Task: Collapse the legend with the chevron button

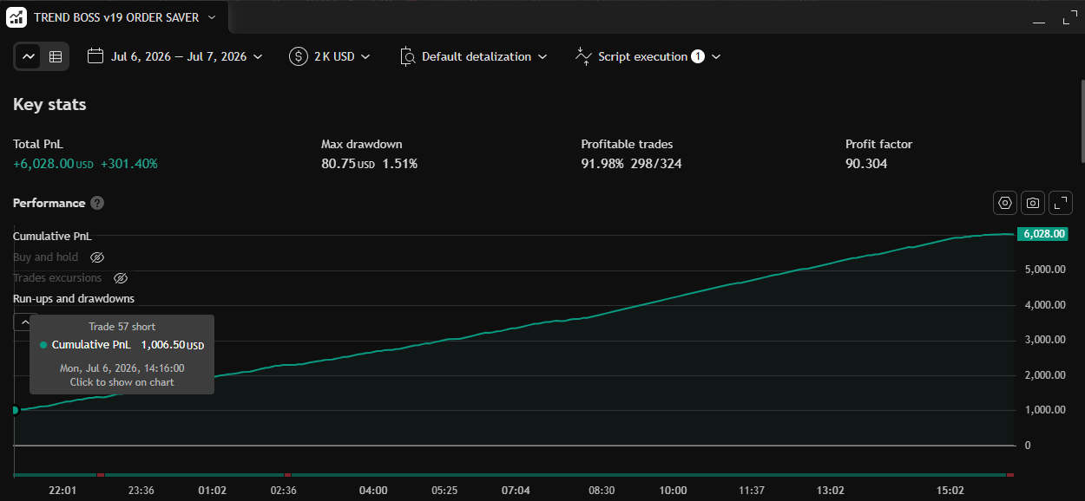Action: [25, 322]
